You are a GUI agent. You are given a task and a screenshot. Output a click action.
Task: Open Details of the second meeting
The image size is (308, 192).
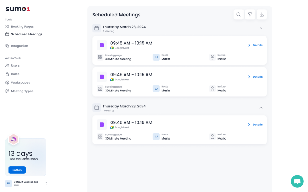(255, 77)
